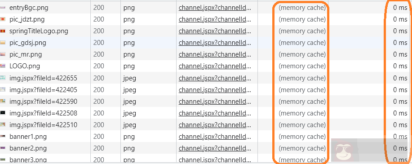The height and width of the screenshot is (164, 412).
Task: Select the LOGO.png request name
Action: (25, 66)
